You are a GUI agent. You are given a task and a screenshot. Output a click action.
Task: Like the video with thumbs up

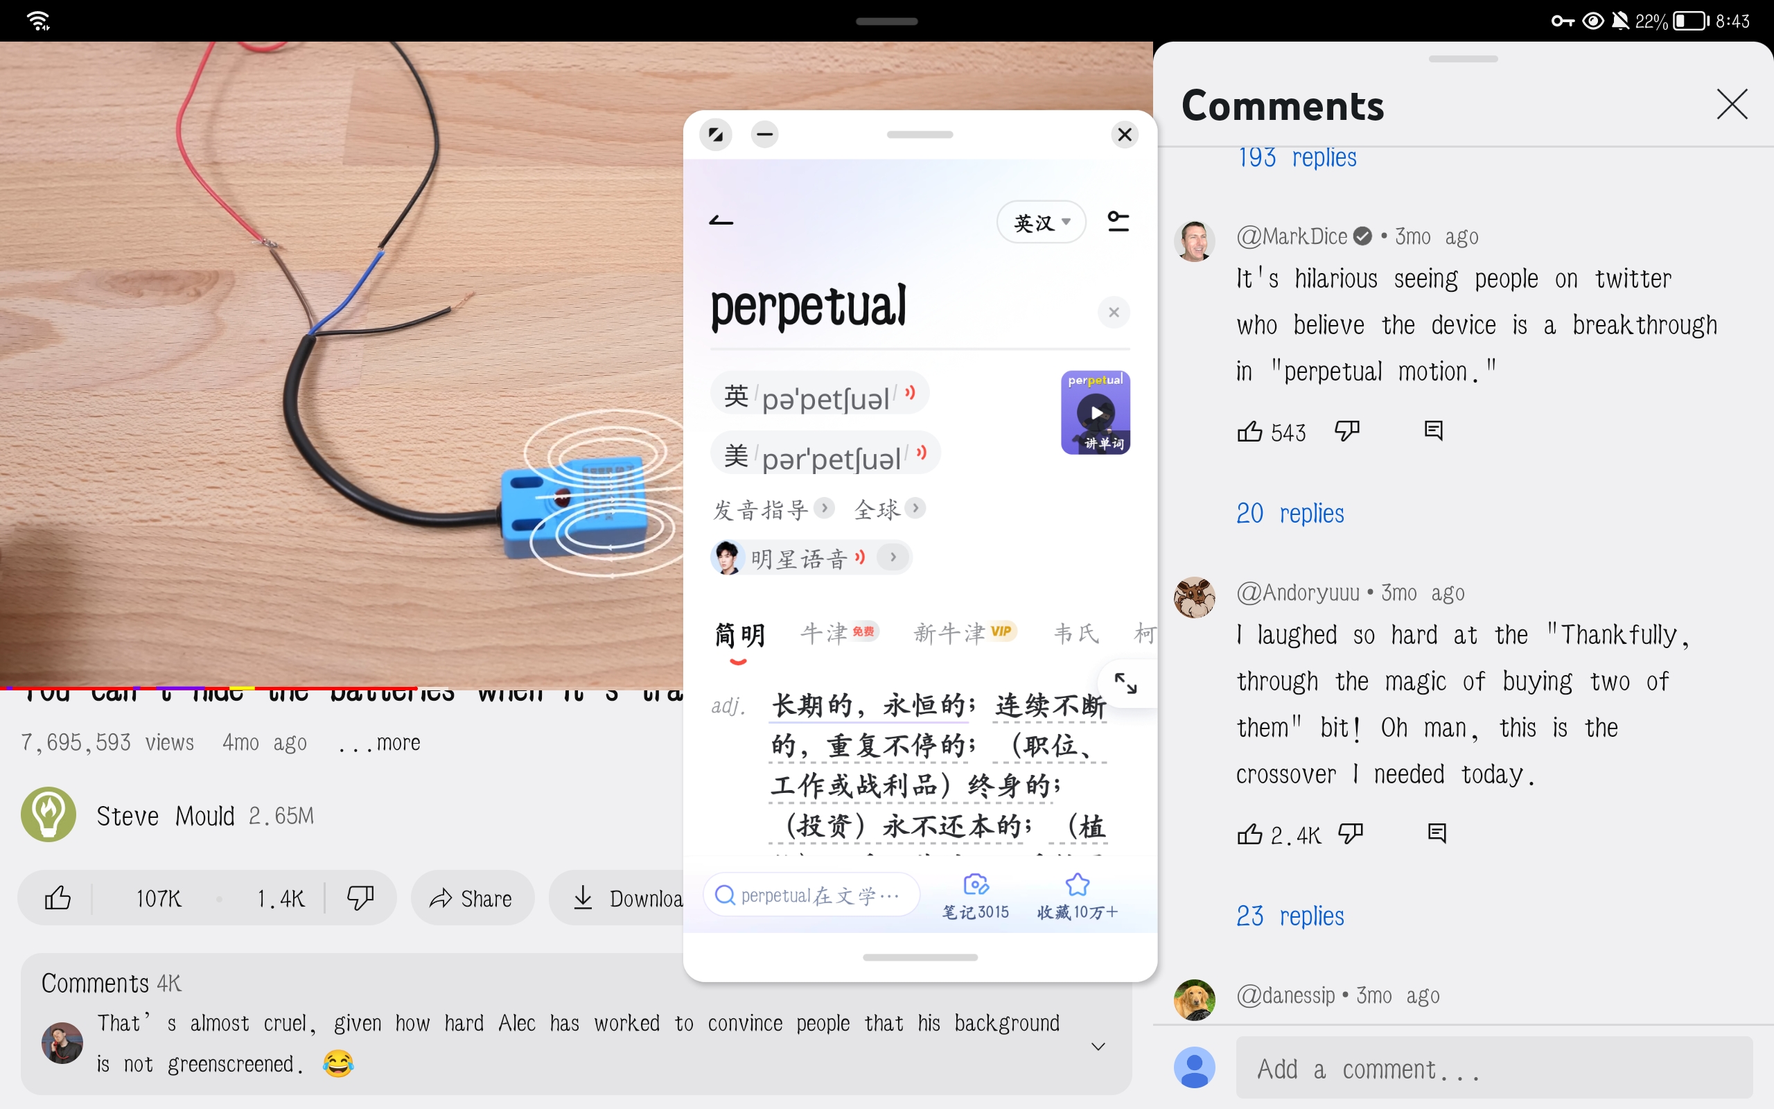58,898
